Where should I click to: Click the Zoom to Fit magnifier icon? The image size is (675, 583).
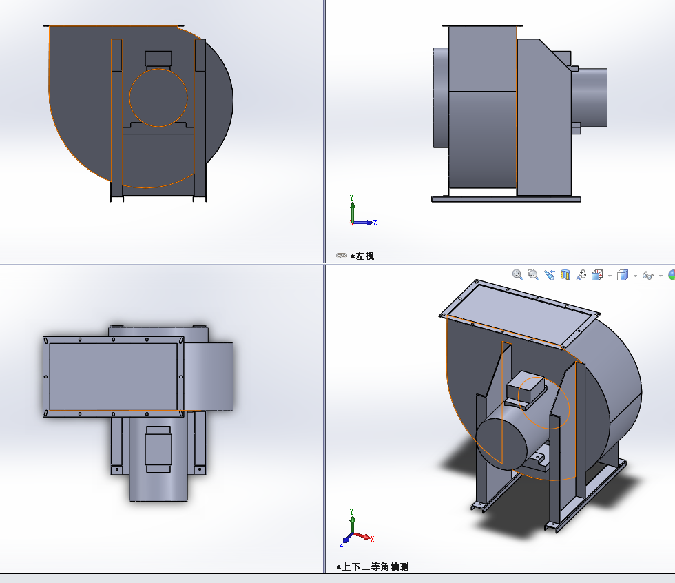[517, 275]
